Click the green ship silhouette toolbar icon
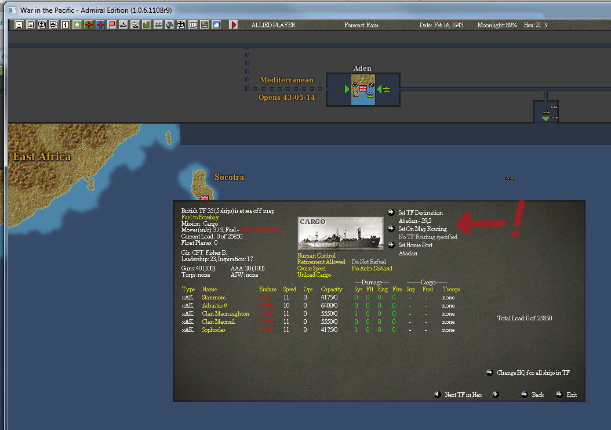Image resolution: width=611 pixels, height=430 pixels. click(x=158, y=25)
